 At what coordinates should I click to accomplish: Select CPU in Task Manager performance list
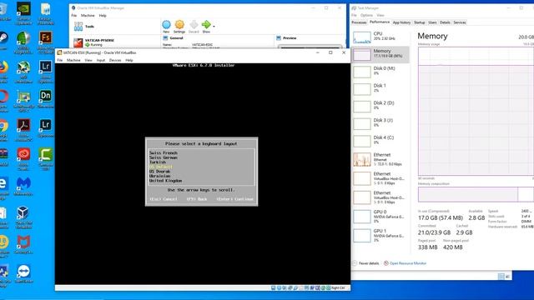tap(380, 37)
